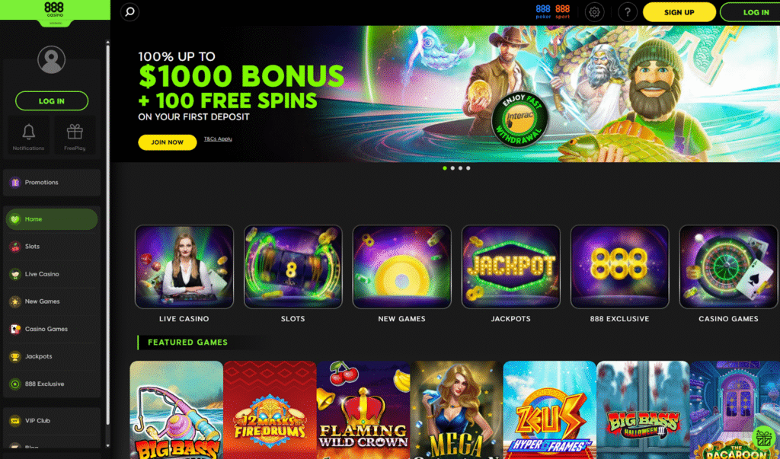The height and width of the screenshot is (459, 780).
Task: Select the user avatar icon
Action: click(x=51, y=59)
